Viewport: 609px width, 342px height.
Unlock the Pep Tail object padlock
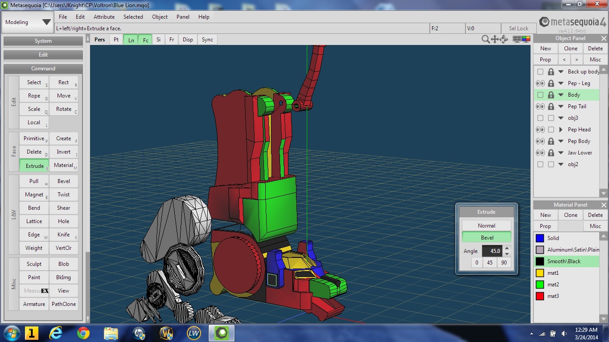(x=551, y=106)
